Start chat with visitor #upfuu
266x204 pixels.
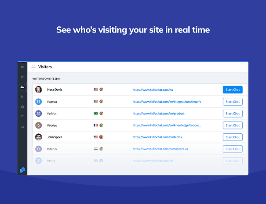[x=232, y=101]
